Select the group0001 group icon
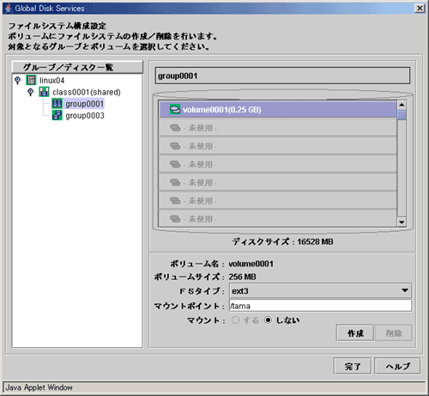The height and width of the screenshot is (396, 429). pos(57,104)
